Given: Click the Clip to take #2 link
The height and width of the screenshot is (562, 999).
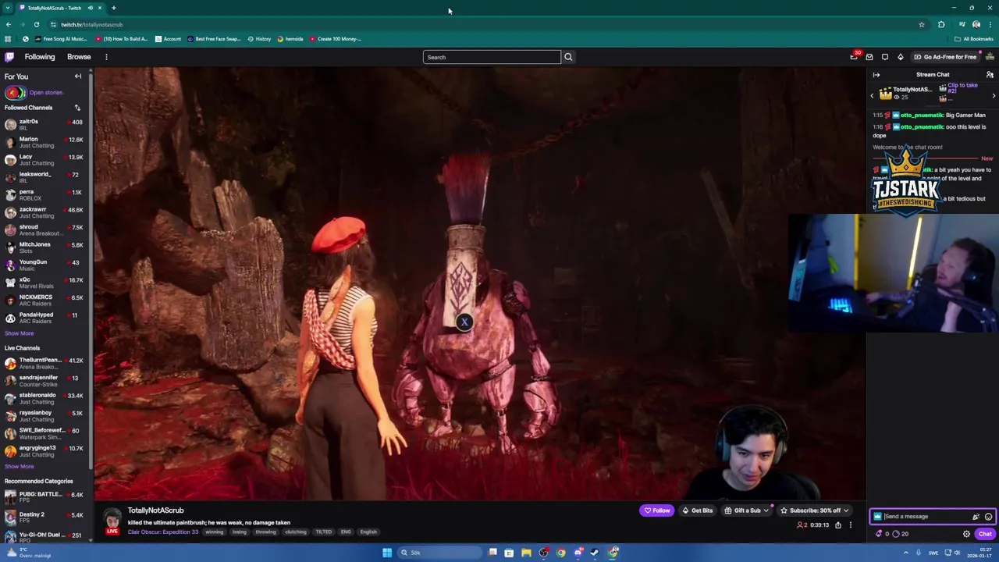Looking at the screenshot, I should (x=963, y=88).
